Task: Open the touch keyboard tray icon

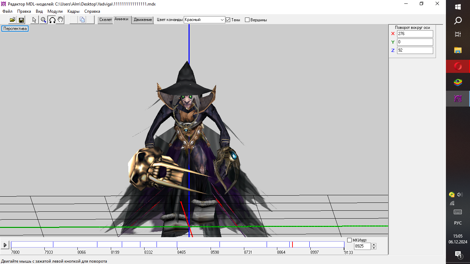Action: (458, 212)
